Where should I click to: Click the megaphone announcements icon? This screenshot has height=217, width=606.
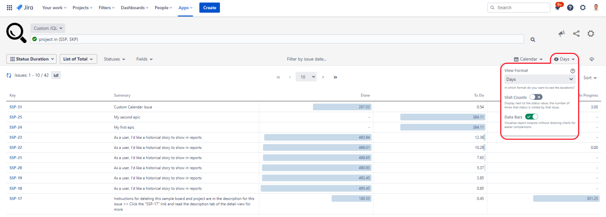click(562, 34)
